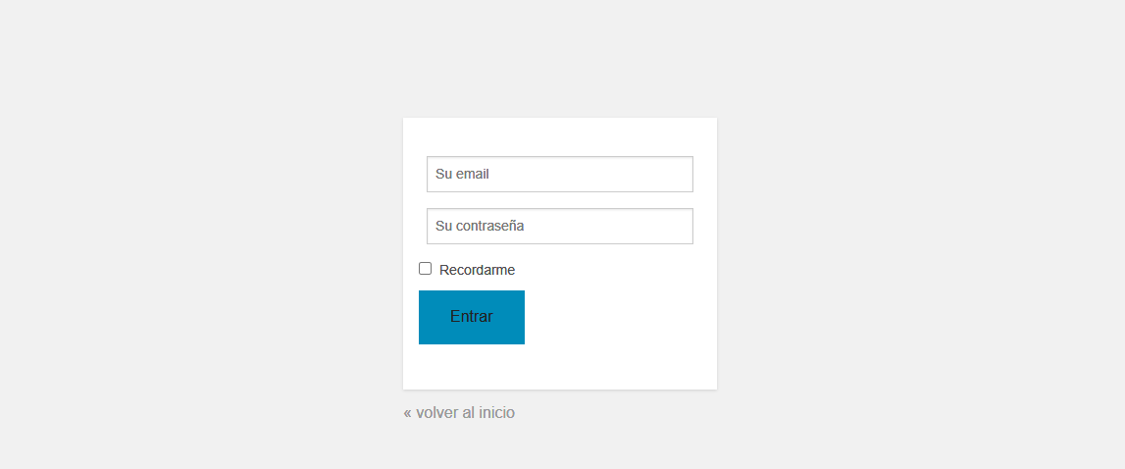Click the "Su contraseña" placeholder text
Viewport: 1125px width, 469px height.
tap(480, 226)
